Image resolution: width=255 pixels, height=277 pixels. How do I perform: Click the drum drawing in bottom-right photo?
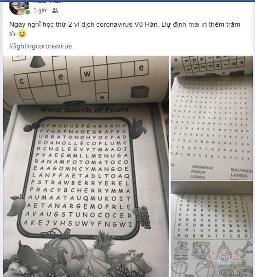pos(201,248)
